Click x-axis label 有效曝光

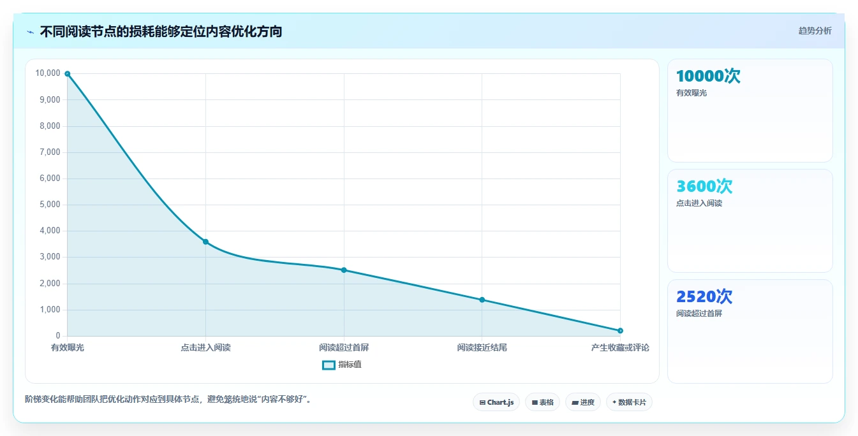point(68,347)
